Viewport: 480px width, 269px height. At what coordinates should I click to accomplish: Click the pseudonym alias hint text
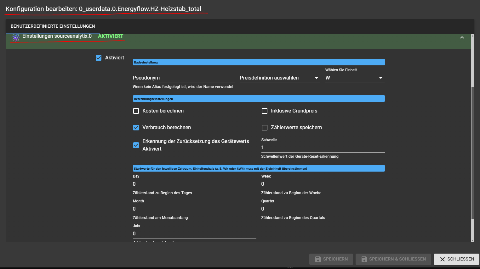tap(183, 87)
